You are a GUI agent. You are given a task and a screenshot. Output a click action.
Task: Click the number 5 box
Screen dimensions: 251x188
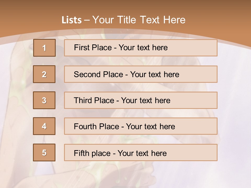[x=44, y=152]
